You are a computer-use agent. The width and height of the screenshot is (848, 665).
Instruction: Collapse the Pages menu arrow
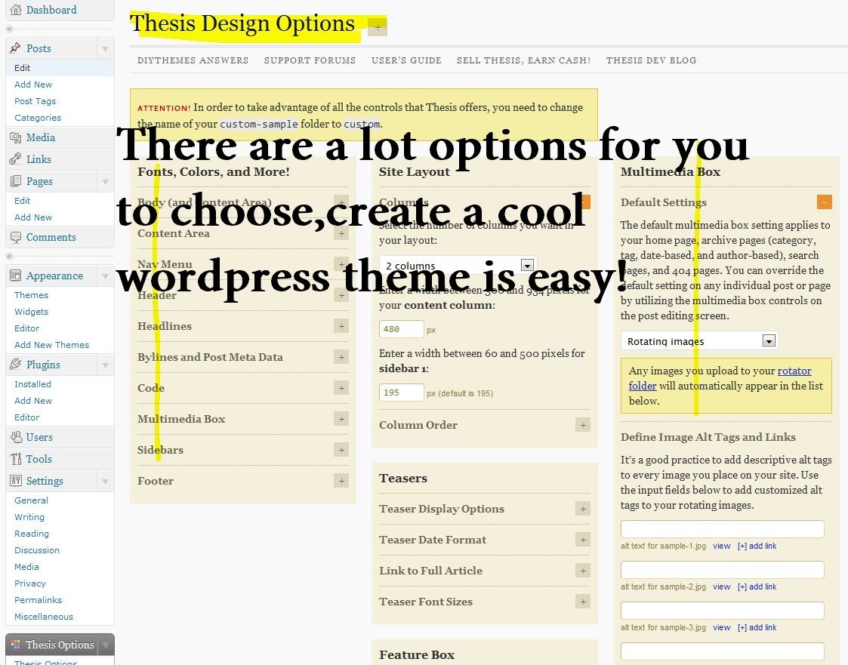pos(106,182)
